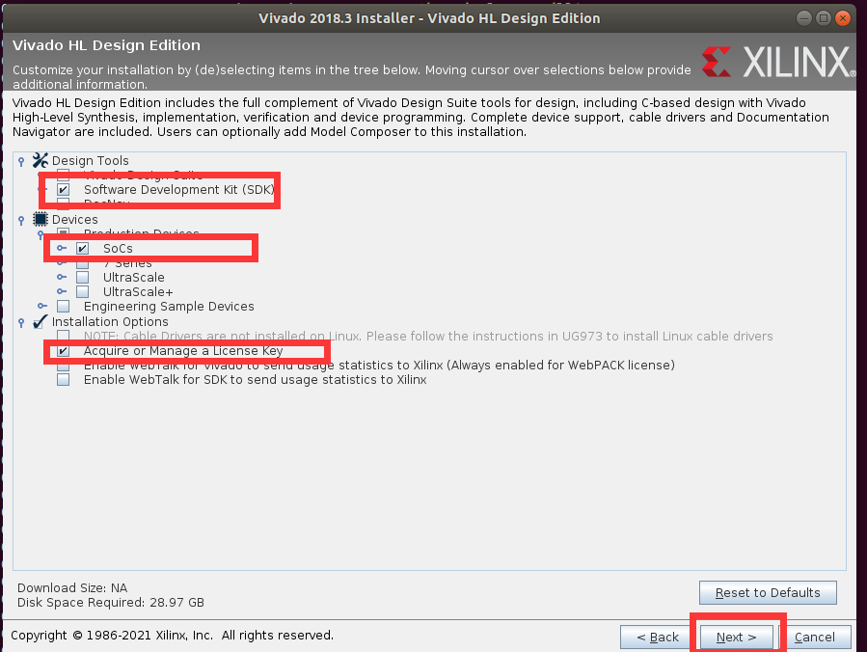The image size is (867, 652).
Task: Click the Design Tools wrench icon
Action: pos(40,160)
